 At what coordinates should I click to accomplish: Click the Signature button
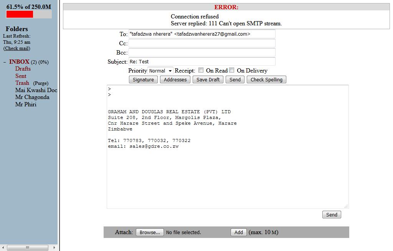(143, 79)
